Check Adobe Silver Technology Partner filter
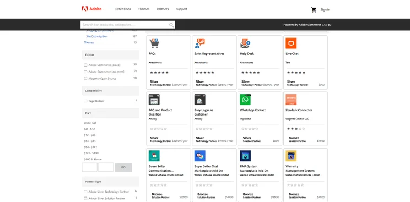The width and height of the screenshot is (410, 202). [85, 192]
